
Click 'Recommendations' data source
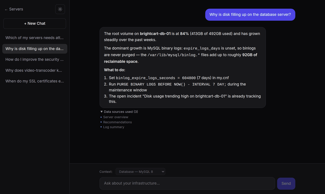click(x=117, y=122)
